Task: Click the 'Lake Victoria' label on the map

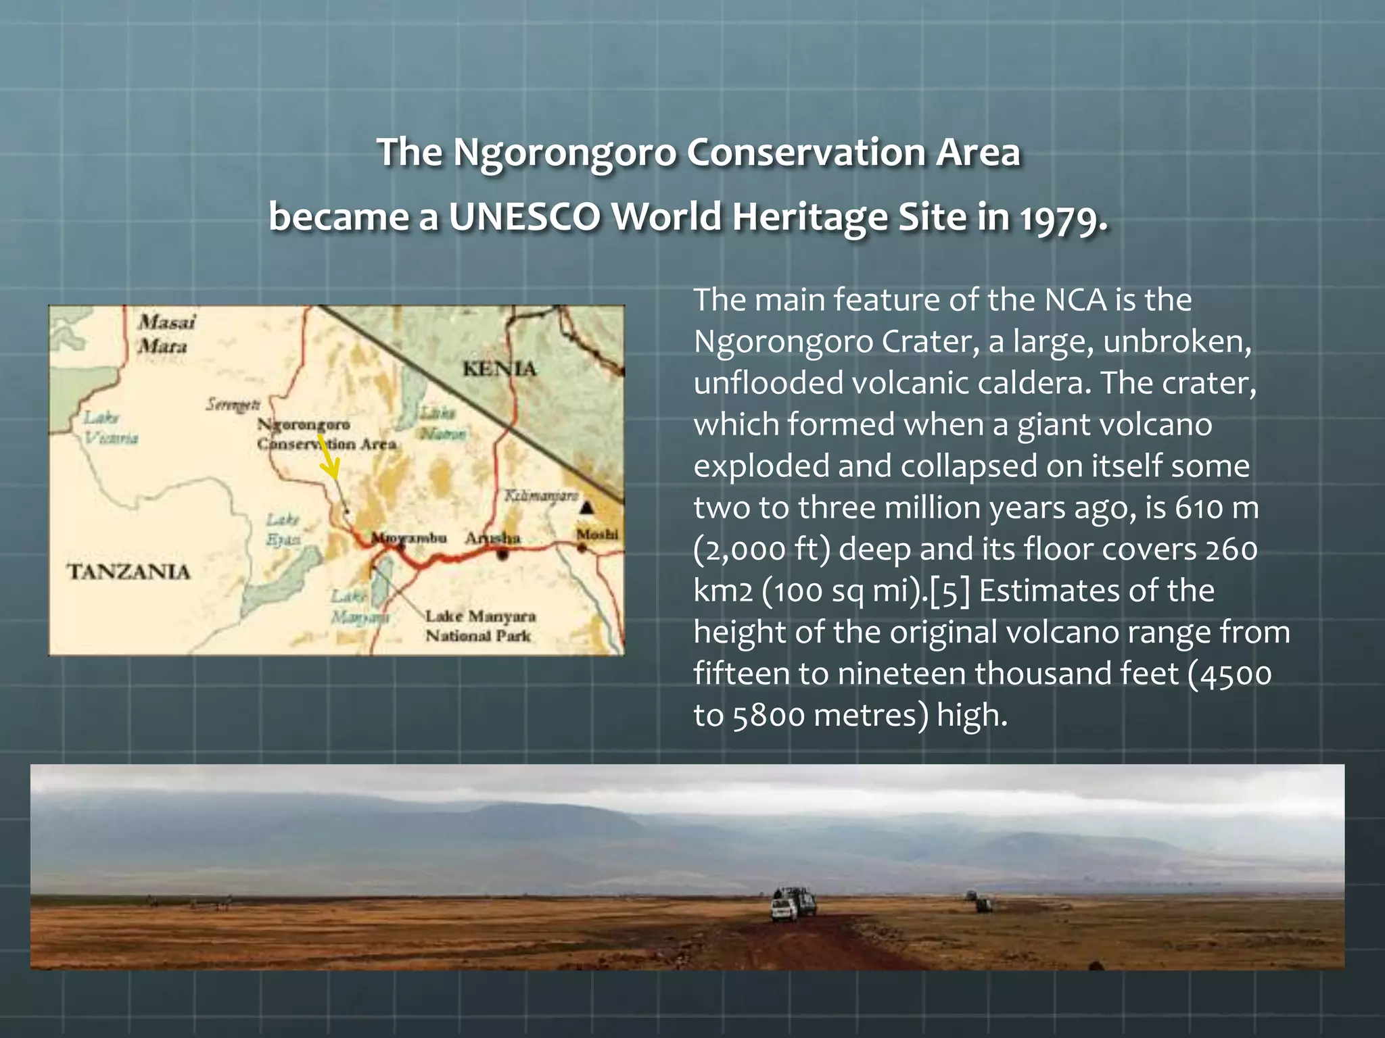Action: click(x=111, y=427)
